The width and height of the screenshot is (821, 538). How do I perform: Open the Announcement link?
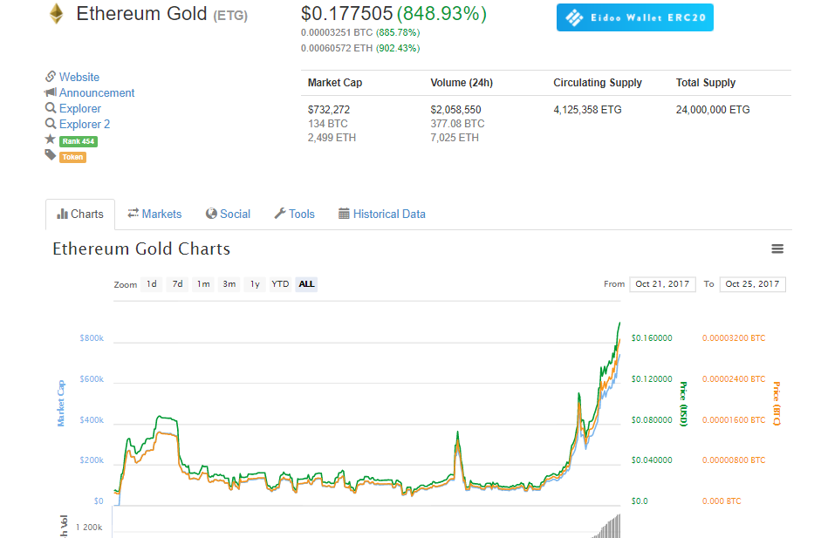(x=97, y=92)
